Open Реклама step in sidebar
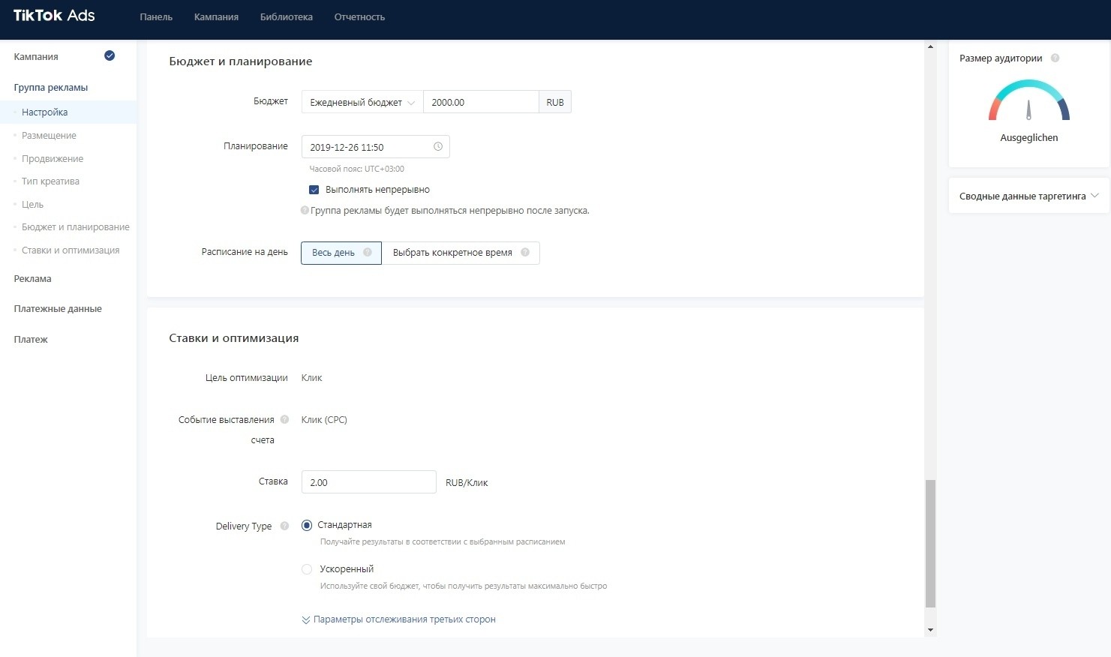The image size is (1111, 657). tap(32, 278)
